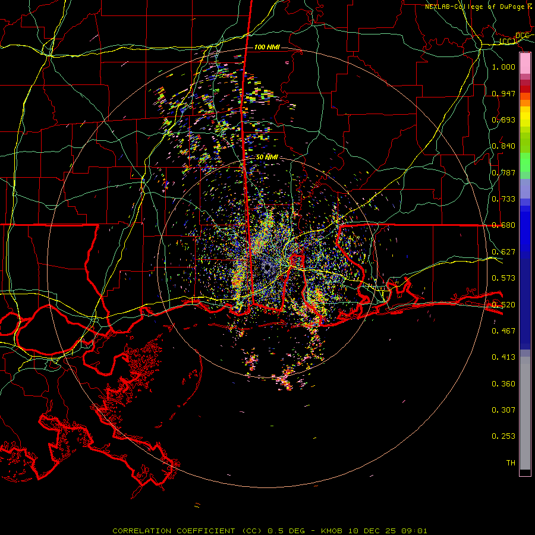This screenshot has height=535, width=535.
Task: Select the 0.520 scale value
Action: pyautogui.click(x=503, y=305)
